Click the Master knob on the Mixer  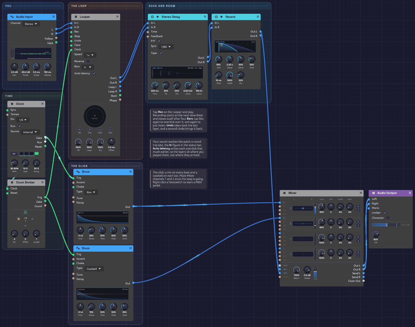click(x=307, y=270)
